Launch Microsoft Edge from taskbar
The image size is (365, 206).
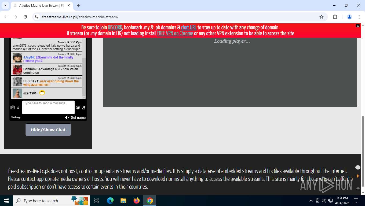click(x=110, y=201)
